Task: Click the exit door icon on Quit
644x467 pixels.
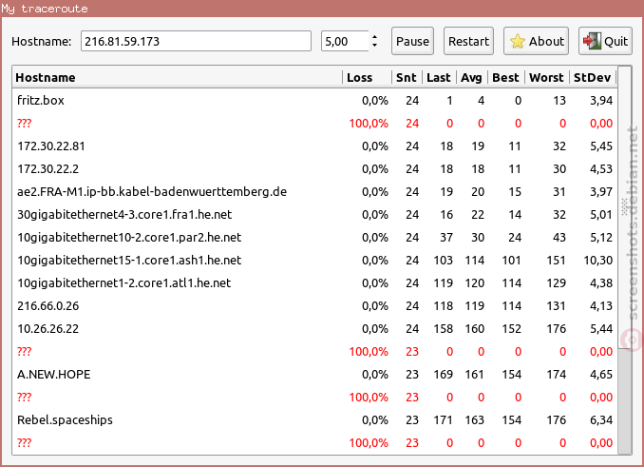Action: pos(593,41)
